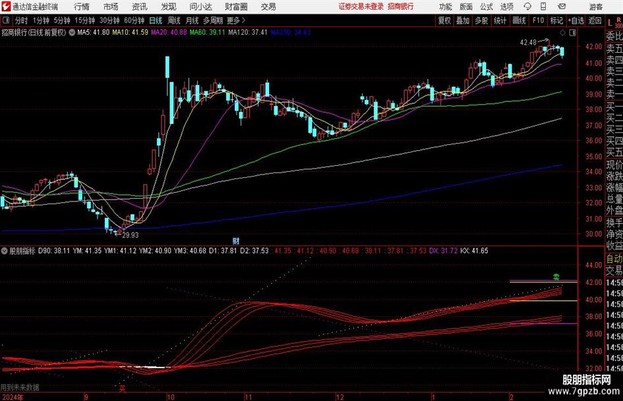Open 多周期 multi-period view
The image size is (623, 401).
tap(213, 20)
